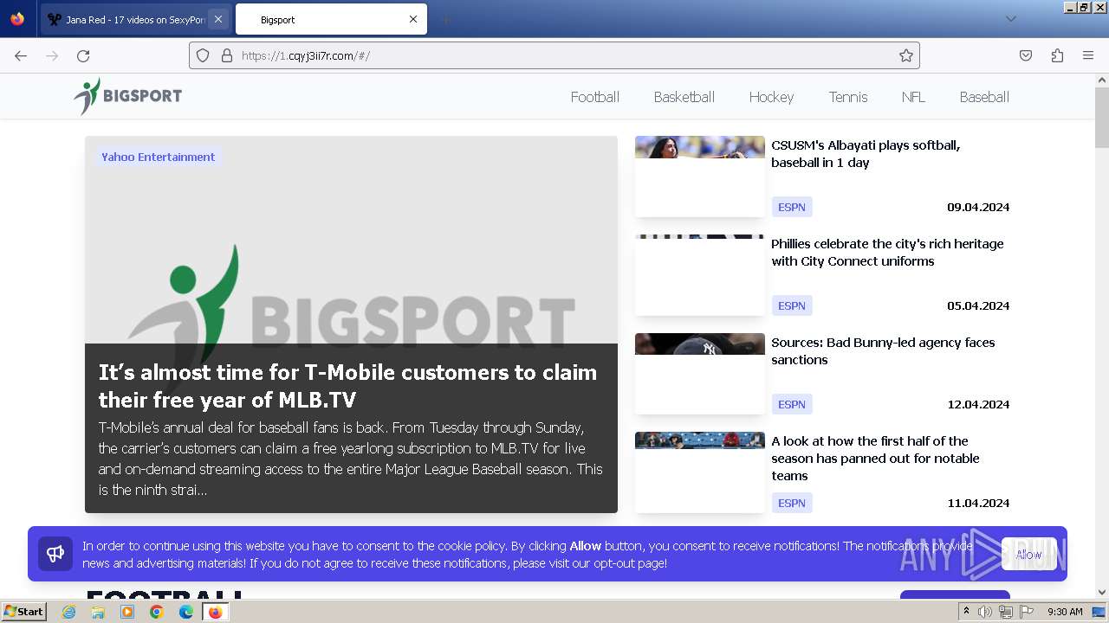Click the page vertical scrollbar thumb
This screenshot has width=1109, height=623.
tap(1102, 118)
